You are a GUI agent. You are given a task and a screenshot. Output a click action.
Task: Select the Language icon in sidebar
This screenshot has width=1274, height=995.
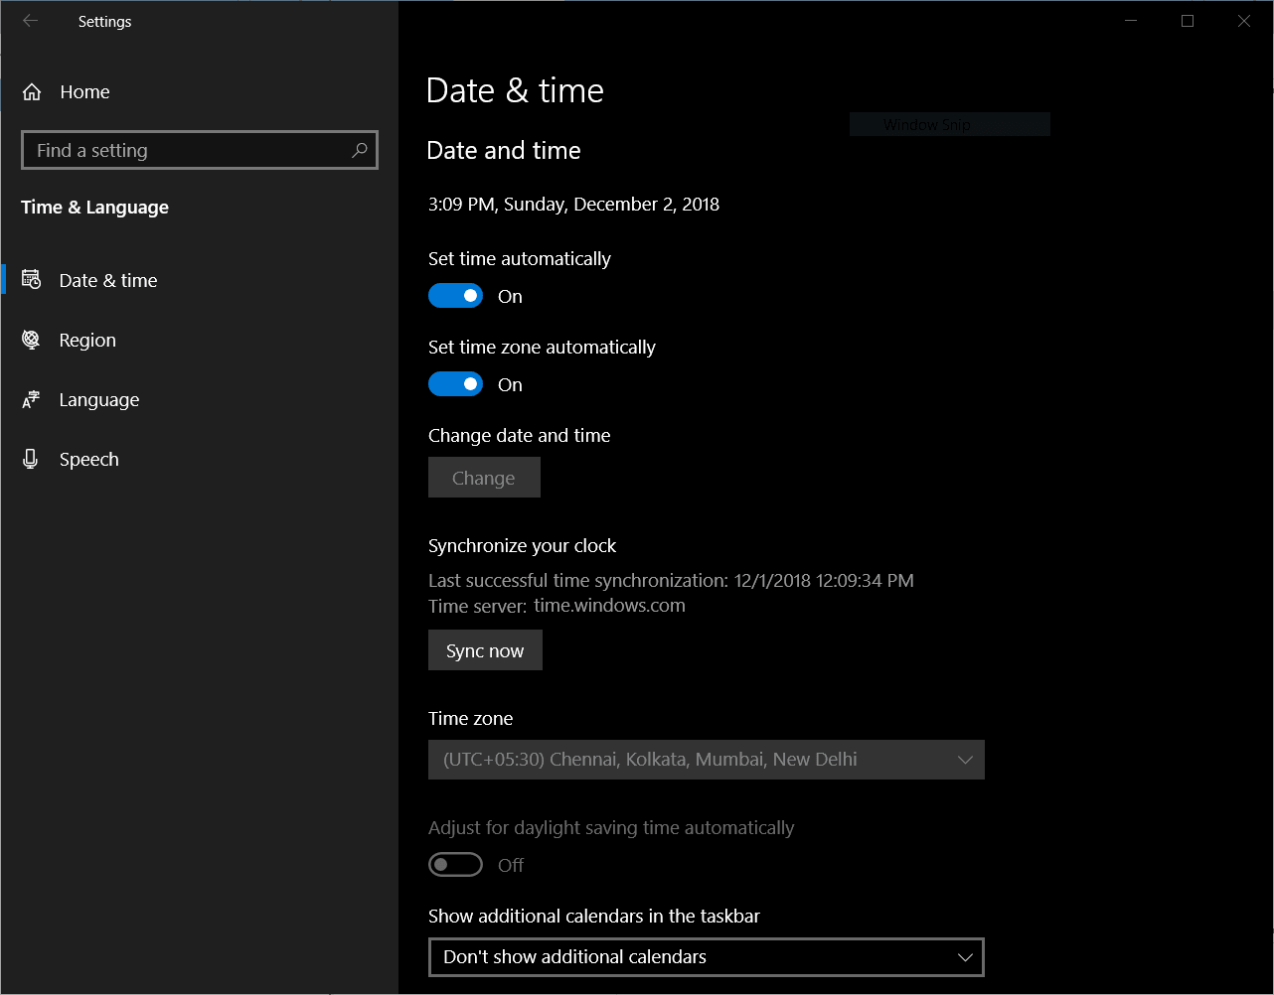coord(31,399)
